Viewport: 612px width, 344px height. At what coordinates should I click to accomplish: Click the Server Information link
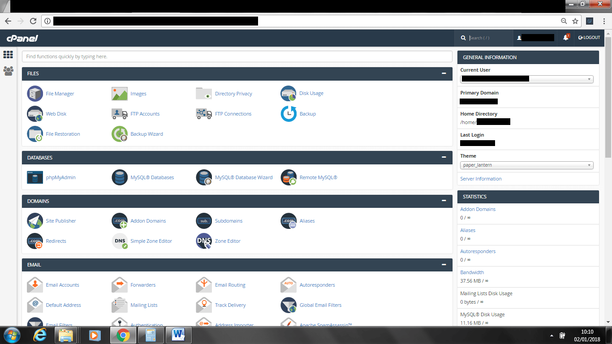coord(481,179)
